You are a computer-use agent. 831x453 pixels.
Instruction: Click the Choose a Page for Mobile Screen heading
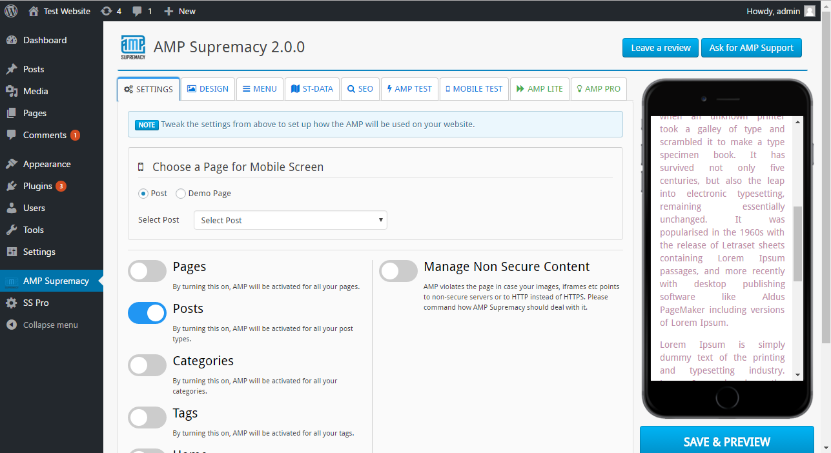(x=238, y=167)
